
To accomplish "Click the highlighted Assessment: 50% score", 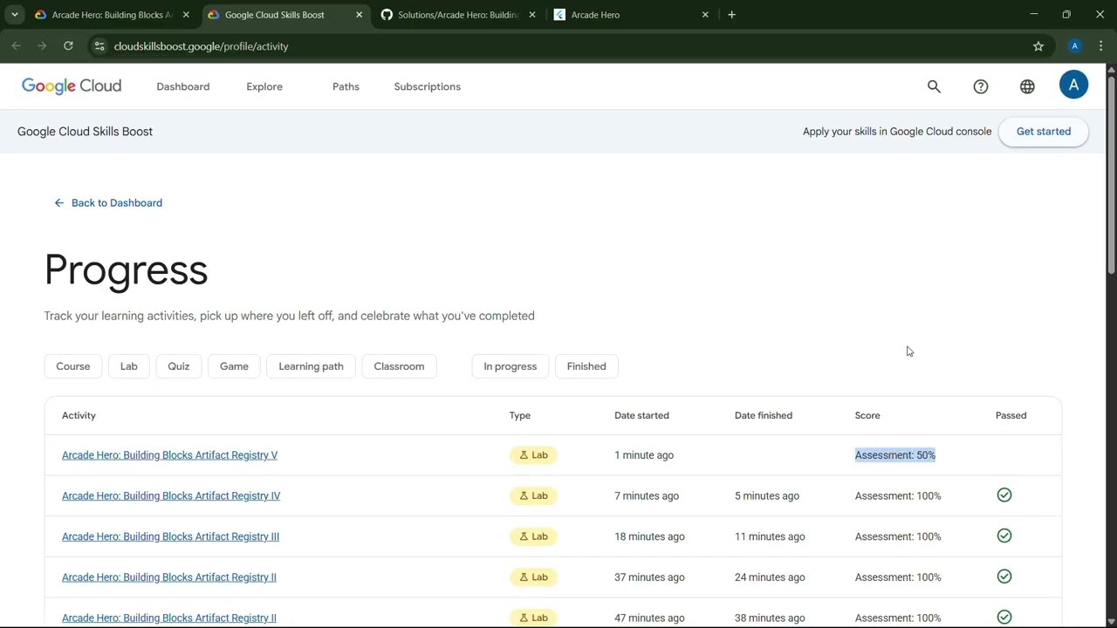I will [x=895, y=455].
